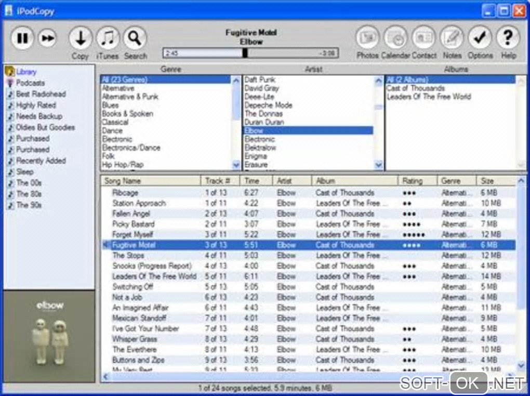Open Best Radiohead playlist
This screenshot has width=530, height=396.
click(x=41, y=94)
